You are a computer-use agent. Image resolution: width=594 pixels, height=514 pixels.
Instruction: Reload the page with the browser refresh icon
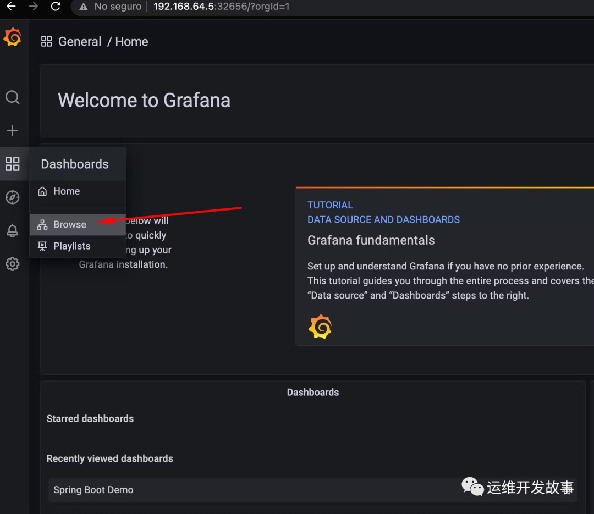[56, 7]
